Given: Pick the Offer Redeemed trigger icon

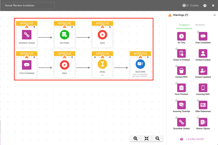Looking at the screenshot, I should 203,105.
